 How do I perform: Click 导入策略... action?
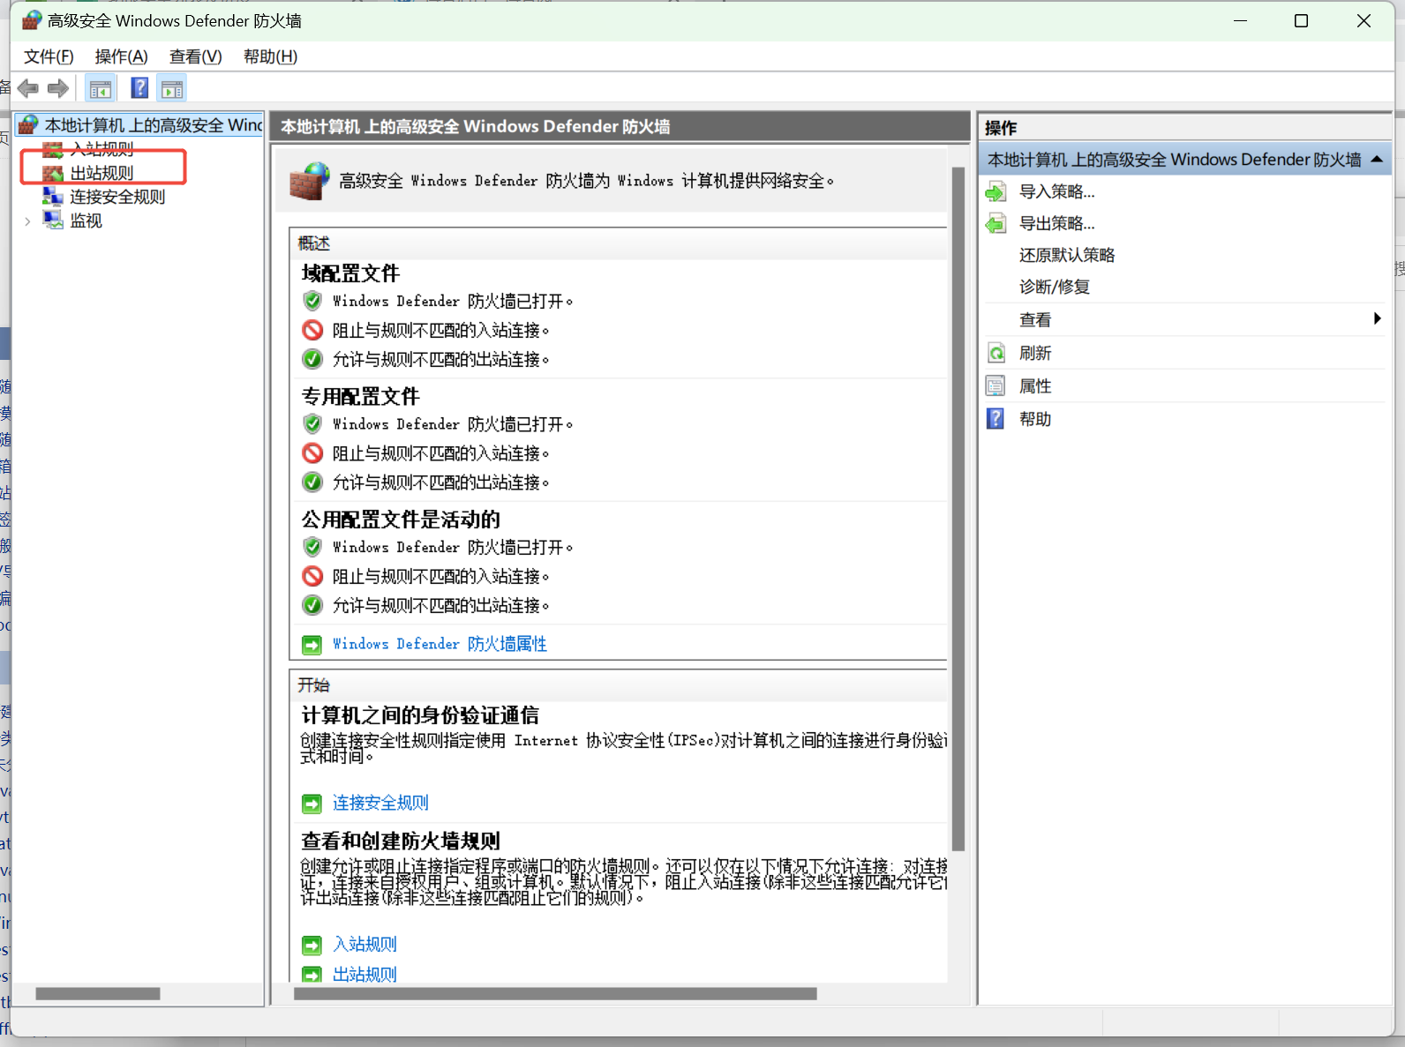(x=1056, y=191)
